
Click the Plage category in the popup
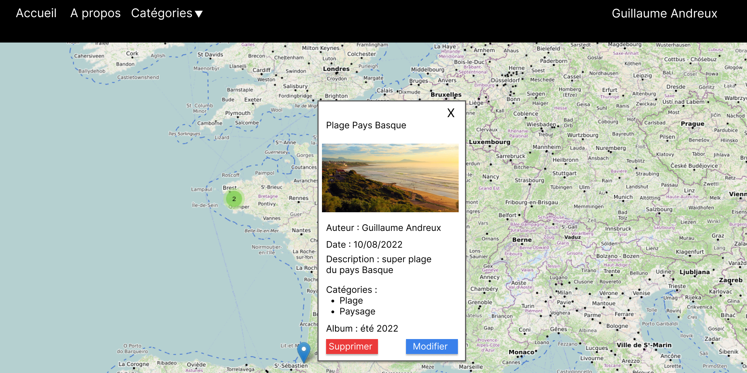351,301
